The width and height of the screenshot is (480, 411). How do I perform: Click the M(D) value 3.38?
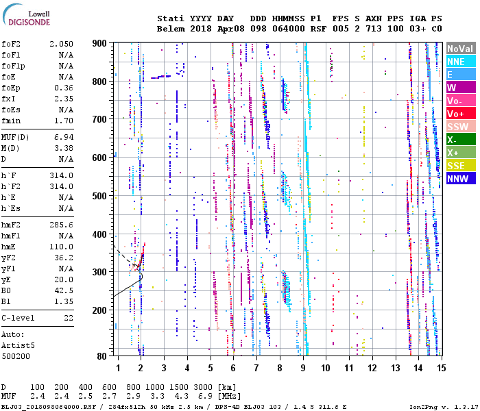64,148
